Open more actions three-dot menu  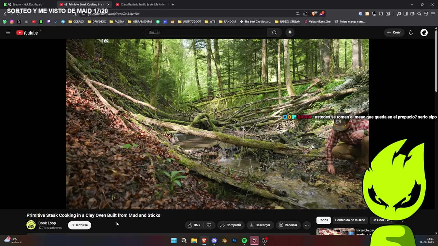(x=307, y=225)
